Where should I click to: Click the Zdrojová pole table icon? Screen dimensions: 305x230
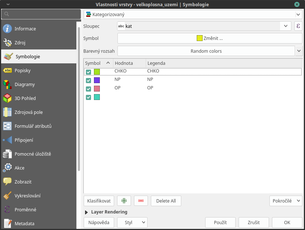pos(7,112)
